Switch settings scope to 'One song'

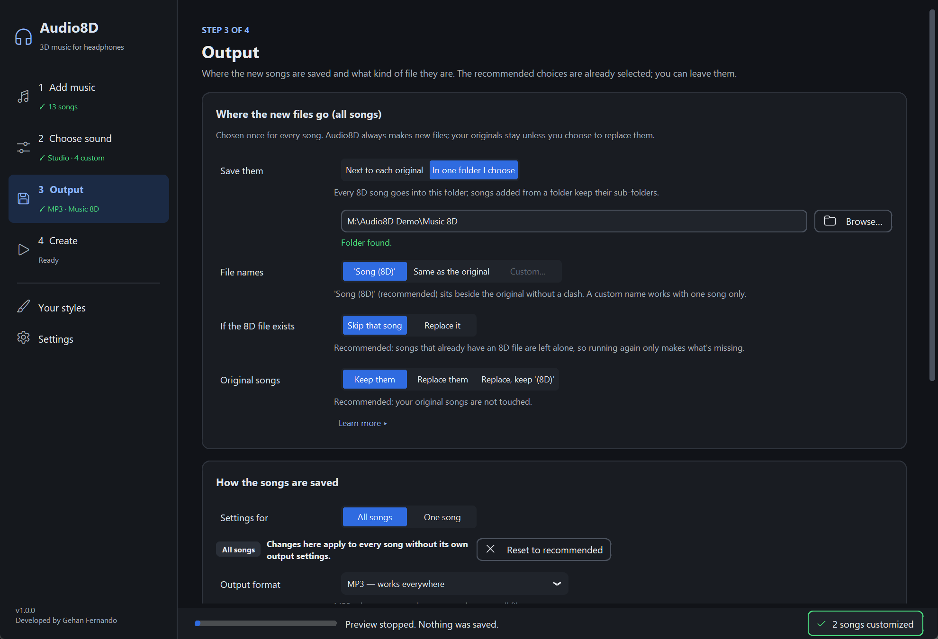click(442, 517)
